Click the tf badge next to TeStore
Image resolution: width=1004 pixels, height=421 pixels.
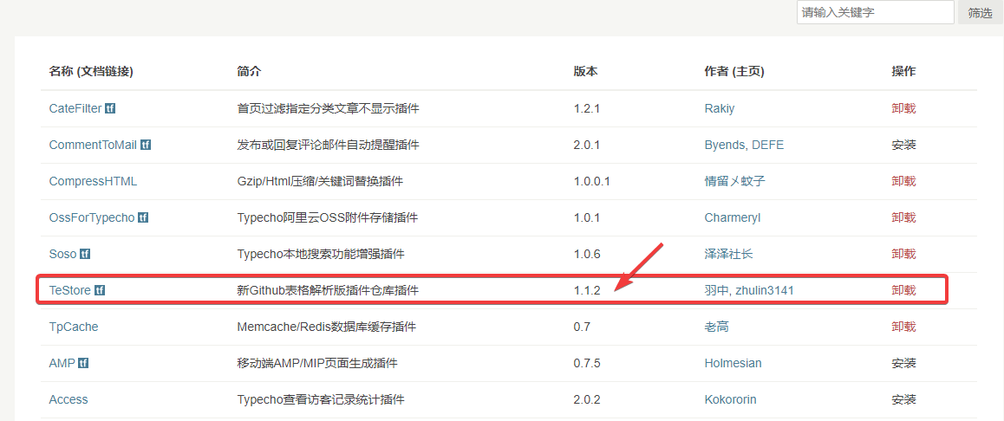pos(99,290)
